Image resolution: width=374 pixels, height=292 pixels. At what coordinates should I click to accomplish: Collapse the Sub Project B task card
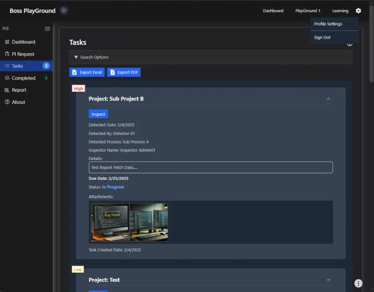328,99
